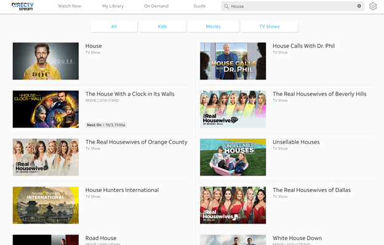Click the MOVIE | 2018 | FXHD info text
Screen dimensions: 384x245
102,100
